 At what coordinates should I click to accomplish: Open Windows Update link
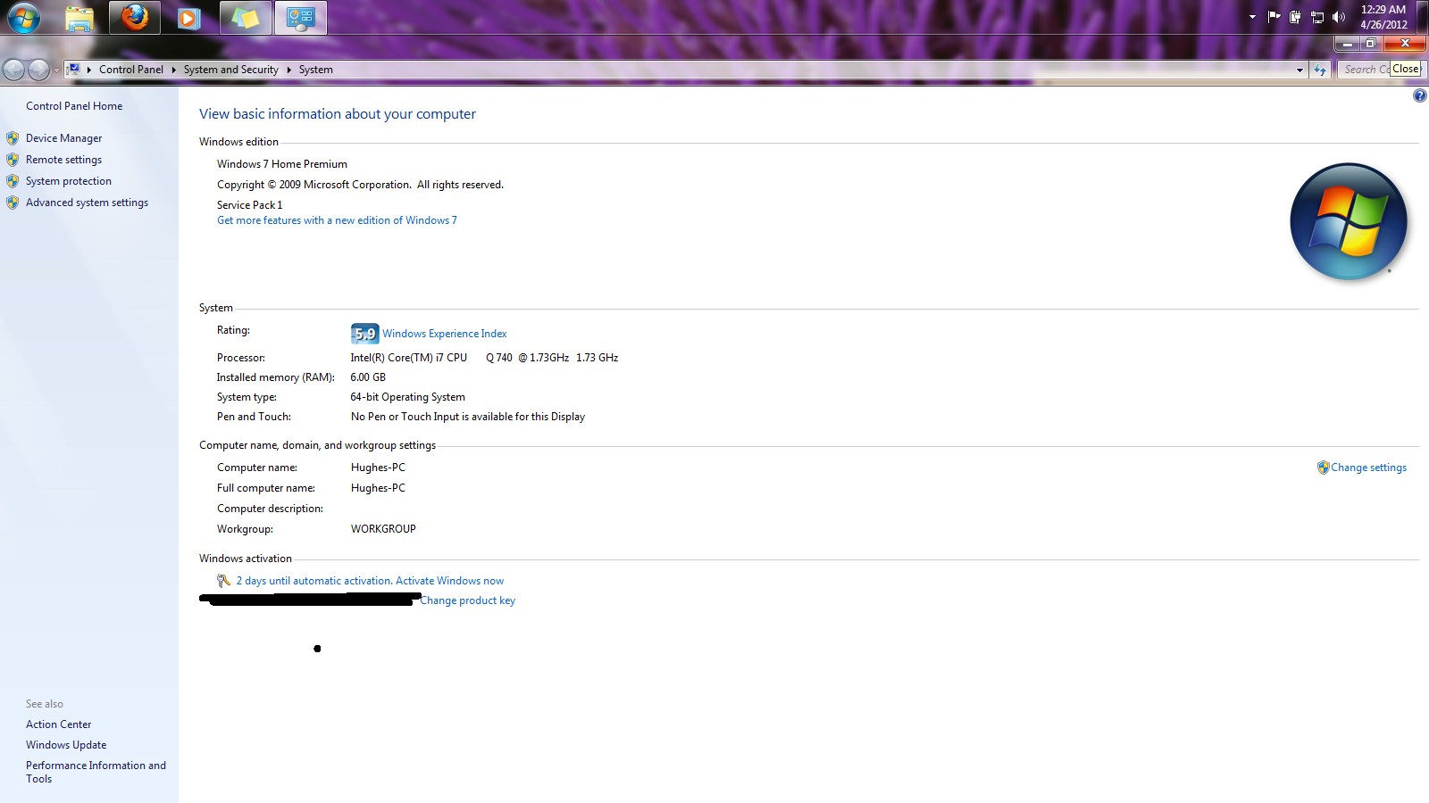(x=66, y=745)
